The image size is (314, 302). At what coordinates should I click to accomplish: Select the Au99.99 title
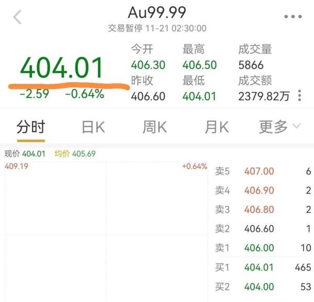tap(157, 13)
